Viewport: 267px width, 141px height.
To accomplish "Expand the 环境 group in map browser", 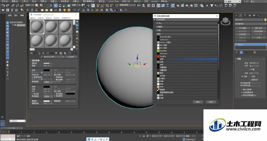I will pyautogui.click(x=156, y=30).
